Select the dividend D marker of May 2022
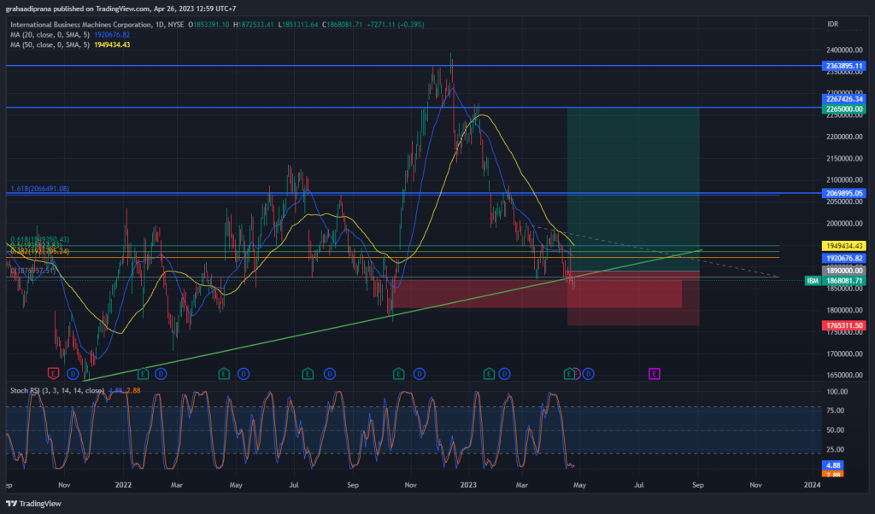 click(244, 373)
